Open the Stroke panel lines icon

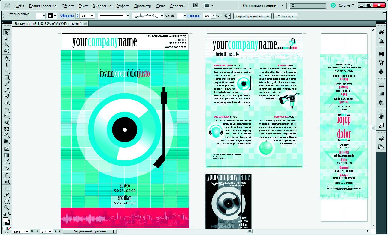click(381, 85)
